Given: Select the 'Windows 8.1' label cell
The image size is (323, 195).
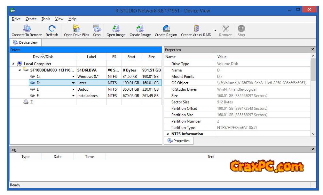Looking at the screenshot, I should click(91, 77).
